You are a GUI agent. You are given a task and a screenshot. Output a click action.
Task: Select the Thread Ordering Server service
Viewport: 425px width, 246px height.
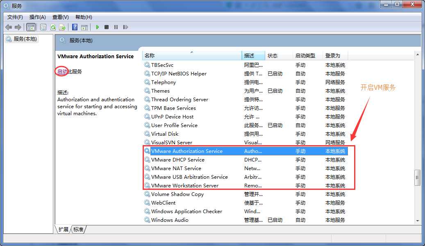(x=245, y=100)
